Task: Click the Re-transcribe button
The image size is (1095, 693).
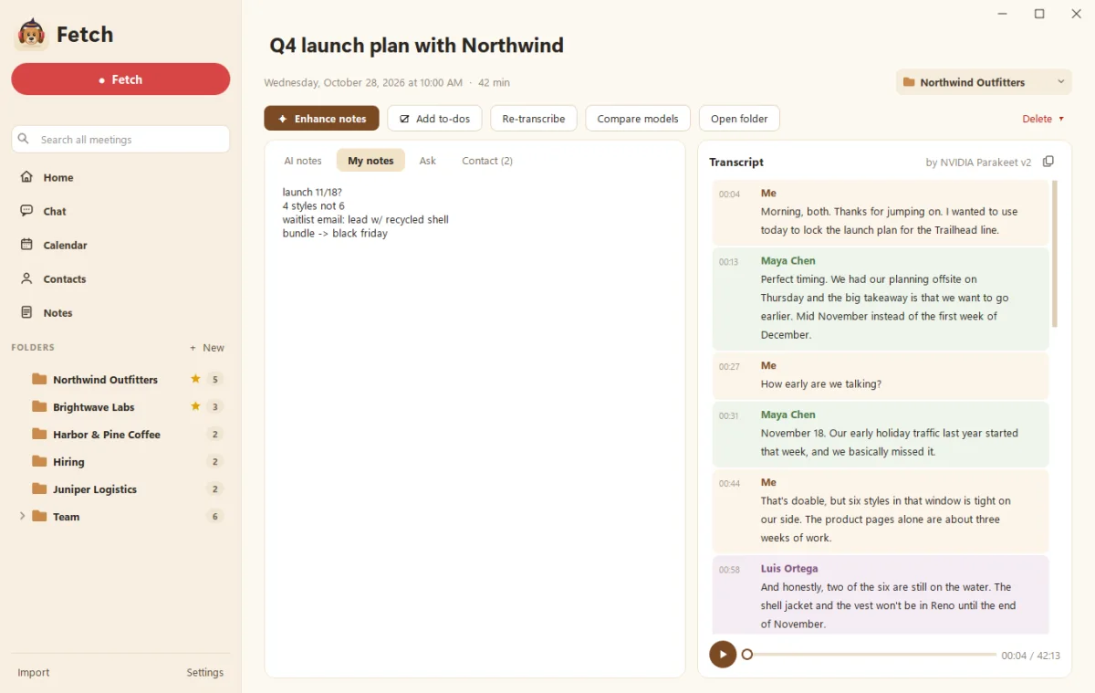Action: 534,119
